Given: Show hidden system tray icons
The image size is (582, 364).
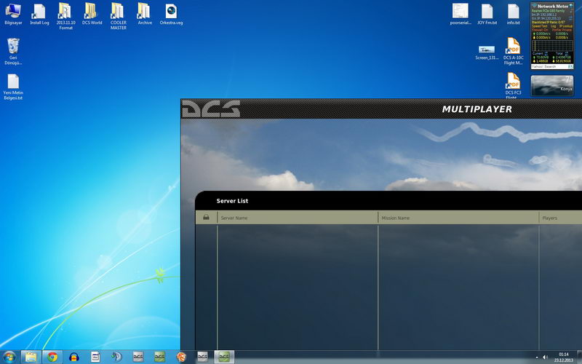Looking at the screenshot, I should (537, 357).
